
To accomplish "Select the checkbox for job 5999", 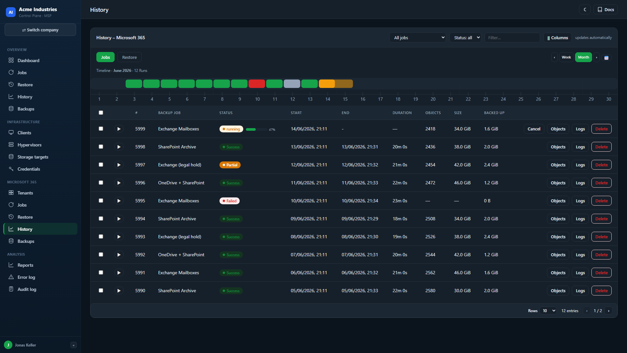I will (x=101, y=129).
